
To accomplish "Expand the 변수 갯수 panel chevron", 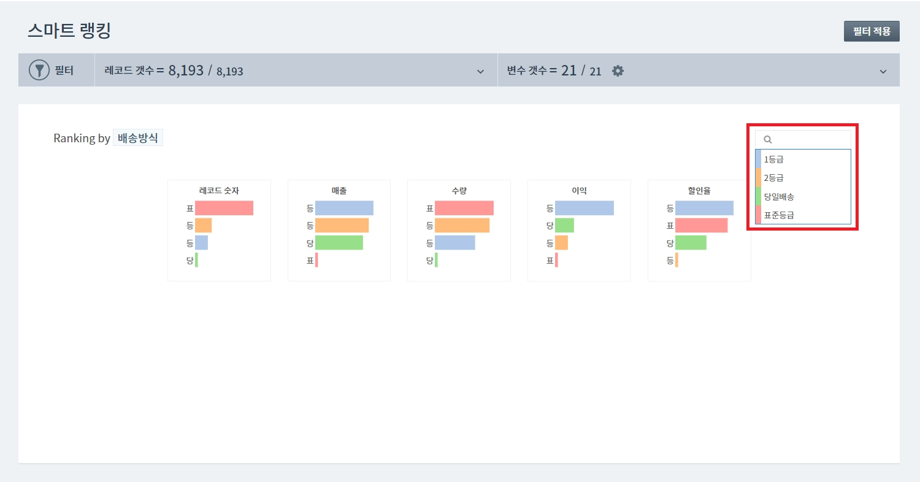I will pyautogui.click(x=883, y=72).
